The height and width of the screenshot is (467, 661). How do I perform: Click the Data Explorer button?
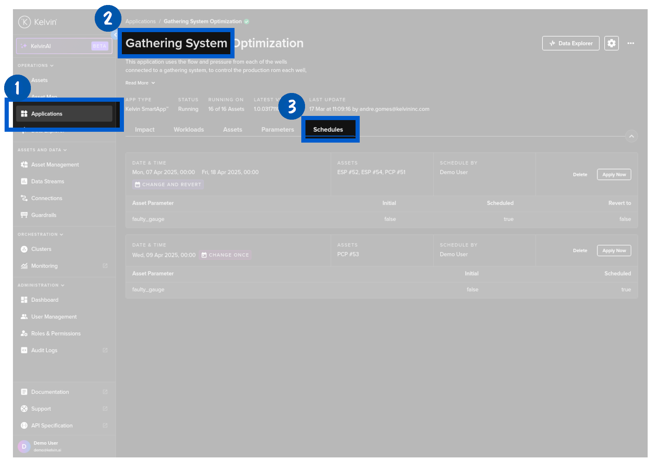pyautogui.click(x=570, y=43)
